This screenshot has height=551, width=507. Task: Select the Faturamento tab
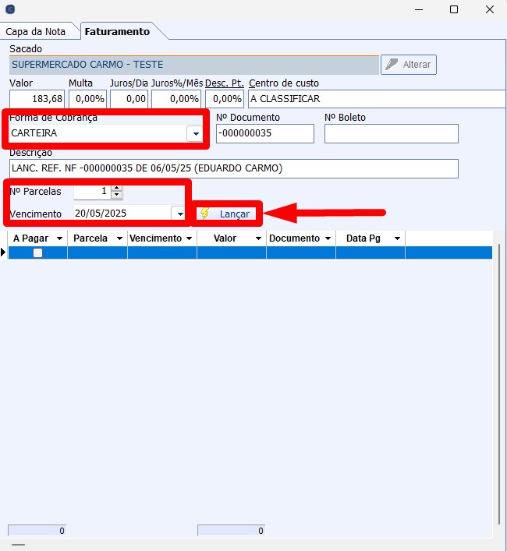click(x=117, y=32)
